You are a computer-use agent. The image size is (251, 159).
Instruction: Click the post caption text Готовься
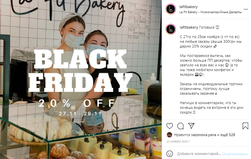207,27
